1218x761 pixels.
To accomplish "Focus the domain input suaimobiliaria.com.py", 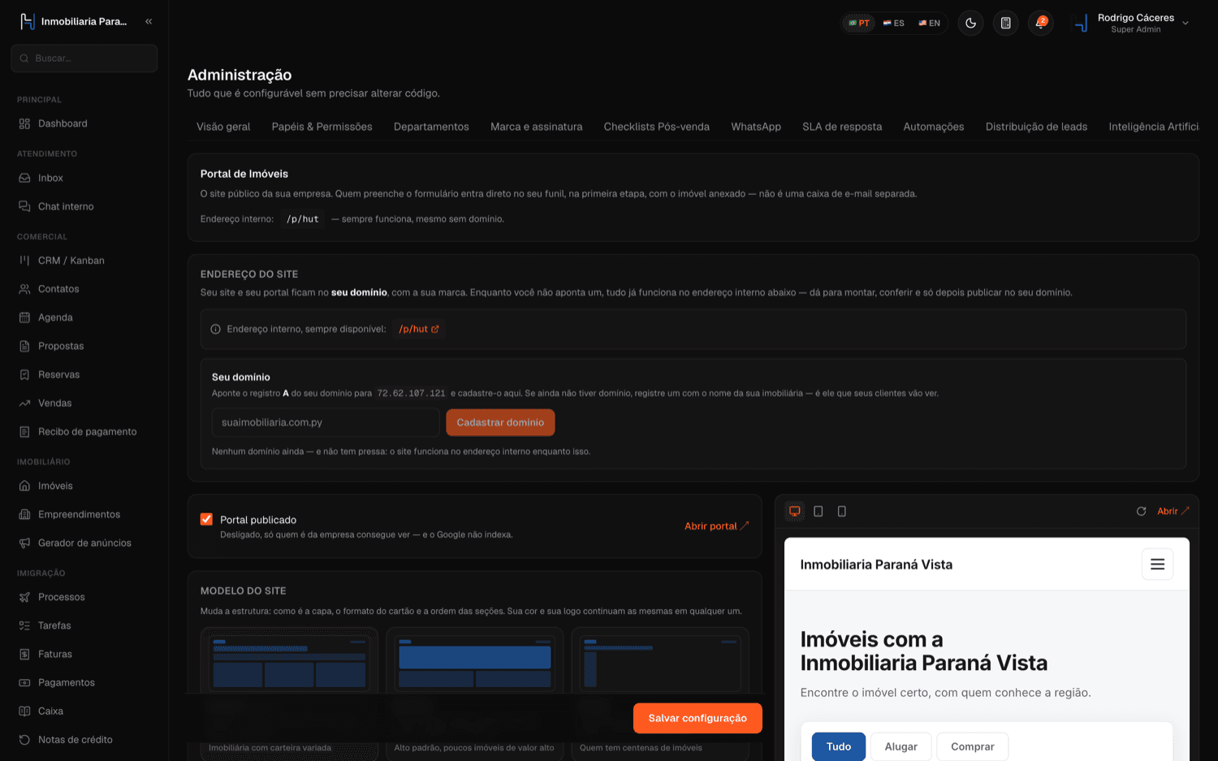I will (x=326, y=422).
